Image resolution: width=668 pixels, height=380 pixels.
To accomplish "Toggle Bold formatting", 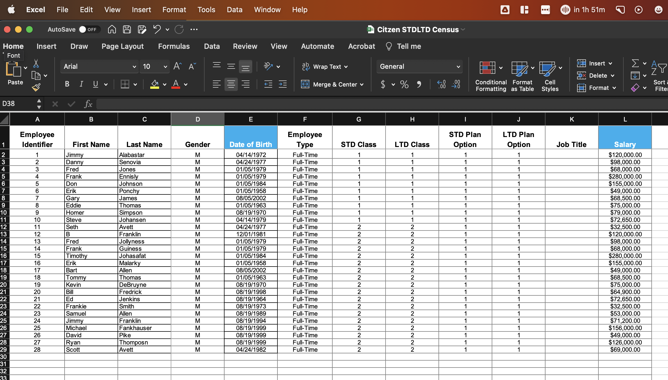I will (67, 84).
